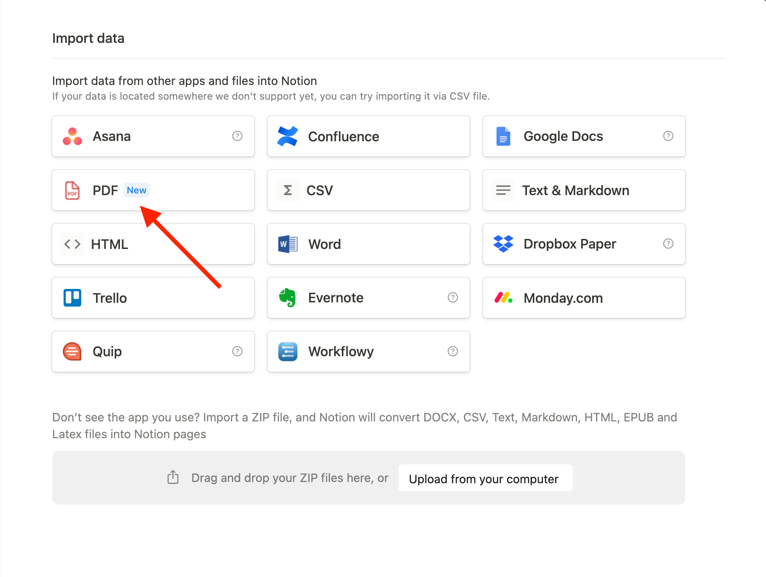Click the Import data heading
766x577 pixels.
tap(88, 38)
